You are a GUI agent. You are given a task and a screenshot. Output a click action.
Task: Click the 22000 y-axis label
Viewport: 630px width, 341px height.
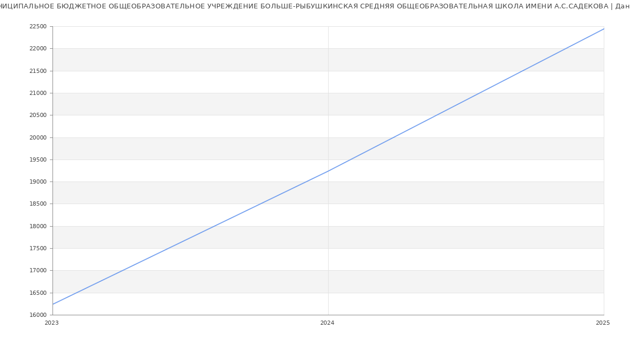click(x=38, y=49)
